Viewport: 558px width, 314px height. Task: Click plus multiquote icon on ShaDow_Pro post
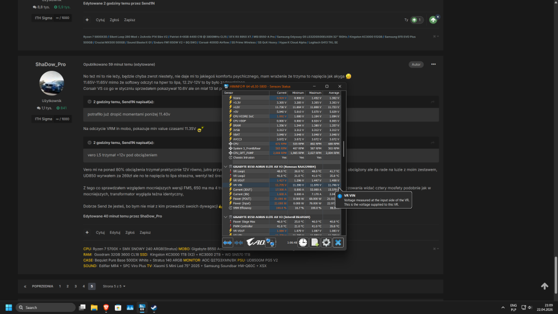[87, 233]
